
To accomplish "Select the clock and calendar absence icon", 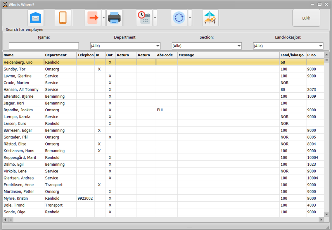I will [145, 18].
